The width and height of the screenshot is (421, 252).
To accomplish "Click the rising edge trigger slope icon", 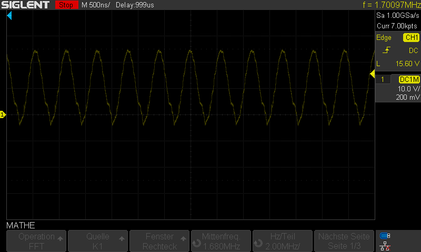I will (386, 50).
